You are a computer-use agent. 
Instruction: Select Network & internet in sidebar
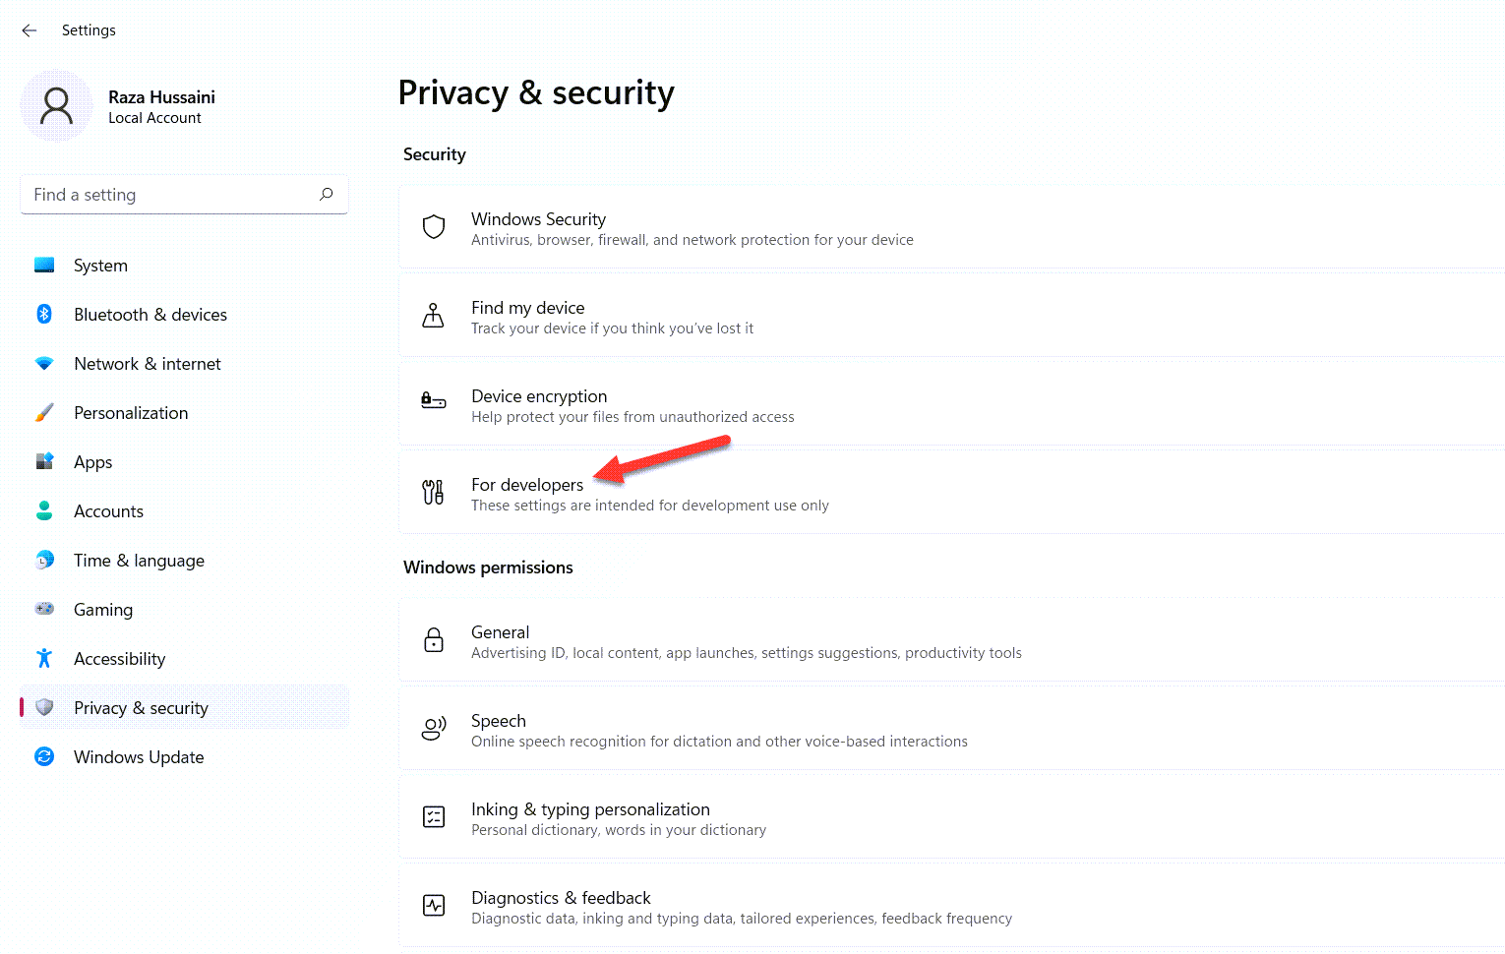[147, 364]
